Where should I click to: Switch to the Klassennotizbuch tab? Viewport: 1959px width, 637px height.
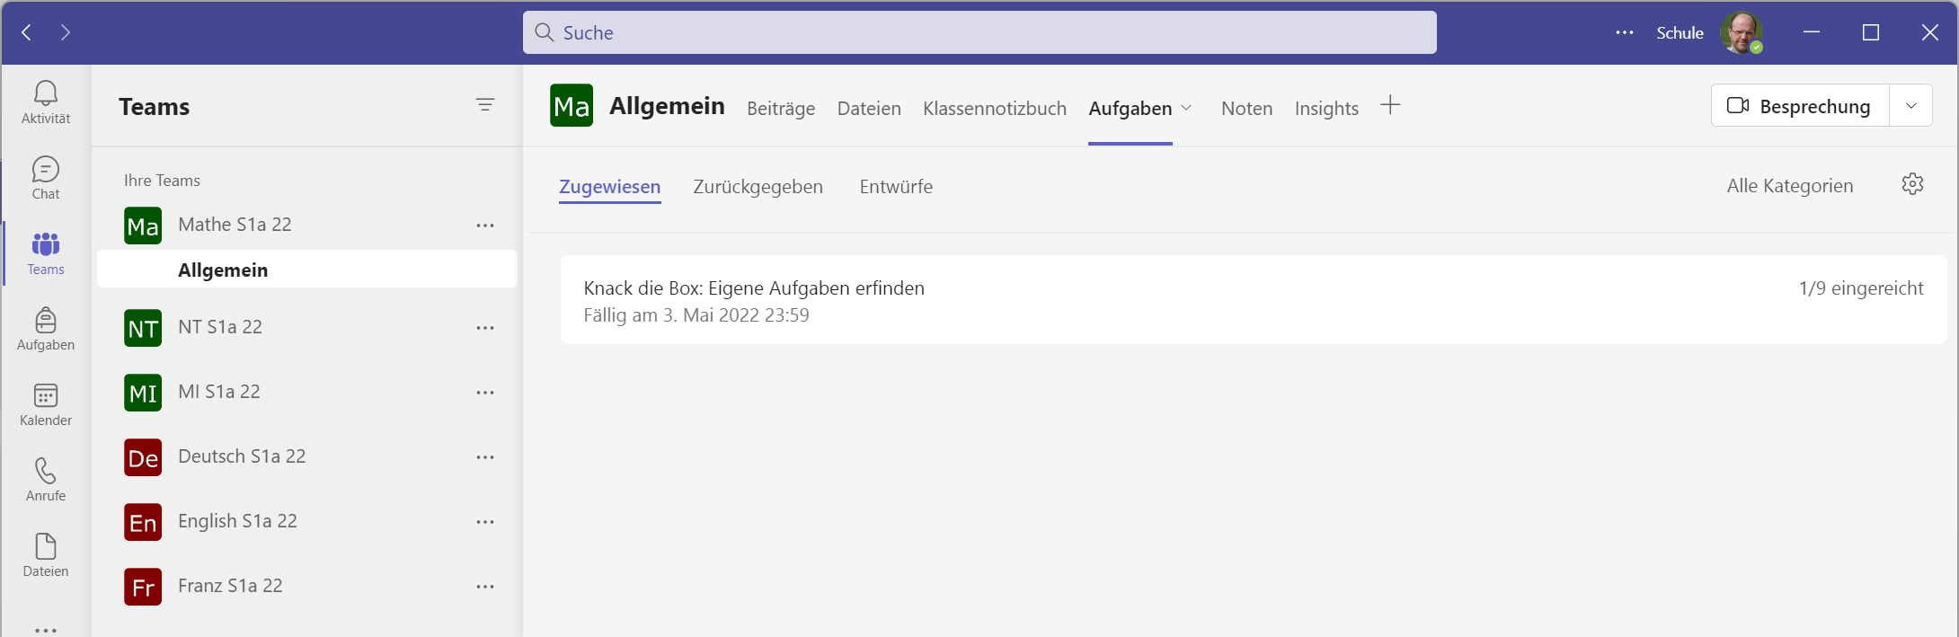(994, 109)
